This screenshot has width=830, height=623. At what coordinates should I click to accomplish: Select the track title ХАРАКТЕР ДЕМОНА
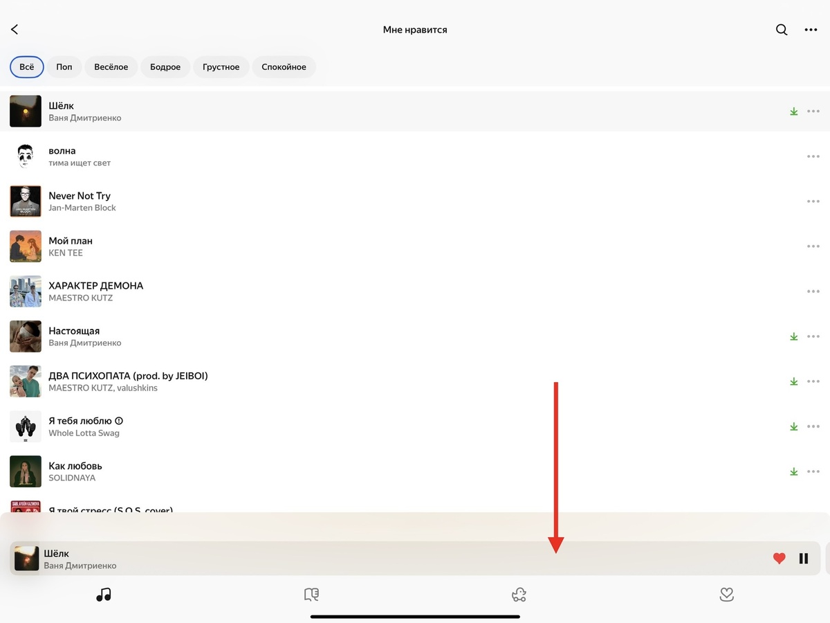[96, 286]
